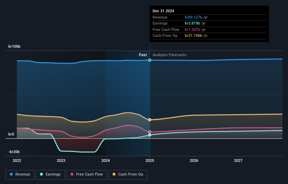Viewport: 288px width, 184px height.
Task: Select the 2022 x-axis label
Action: [17, 160]
